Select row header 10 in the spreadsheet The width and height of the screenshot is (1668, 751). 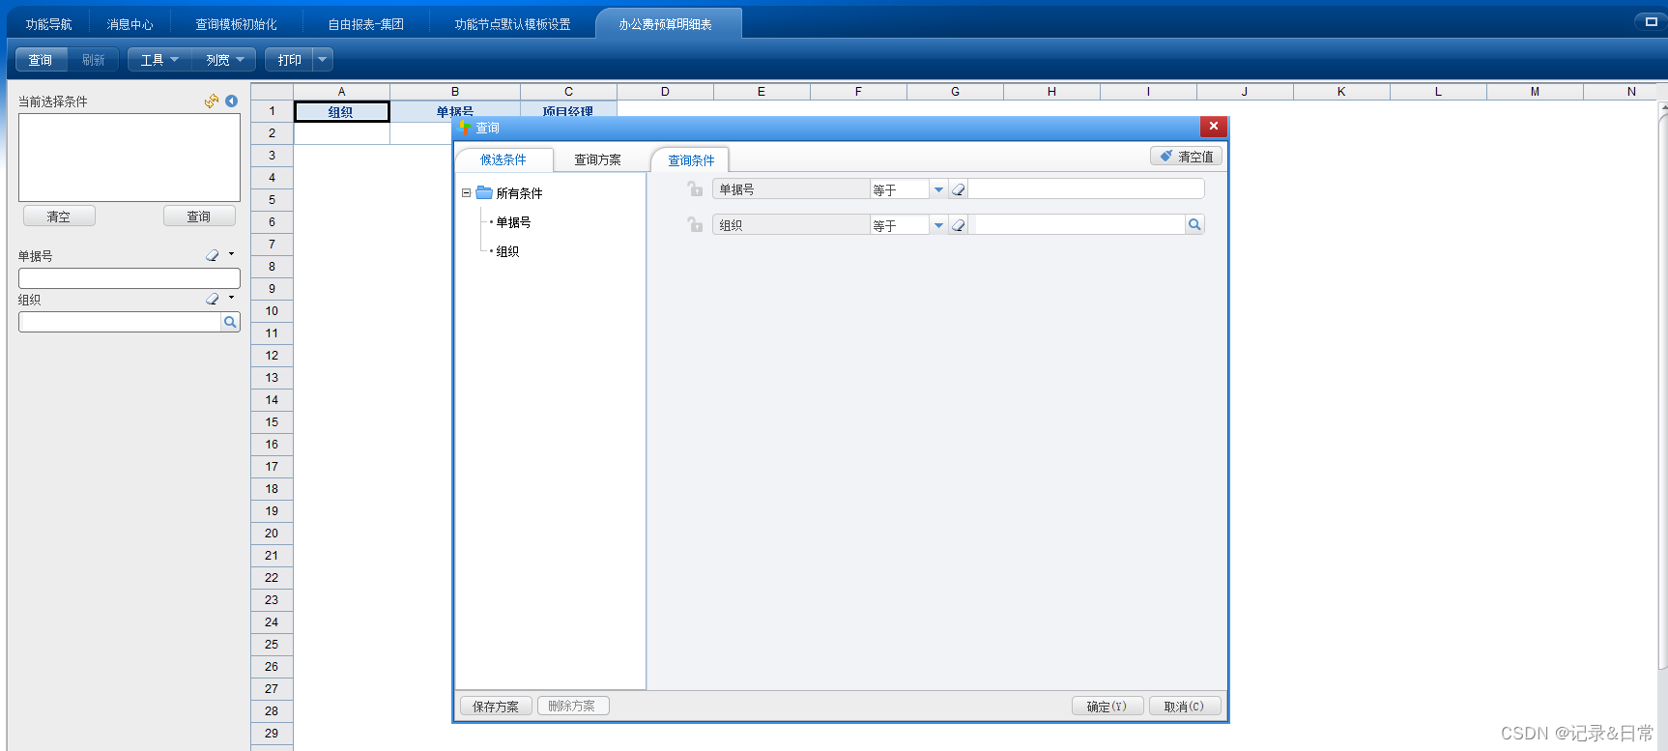(272, 311)
